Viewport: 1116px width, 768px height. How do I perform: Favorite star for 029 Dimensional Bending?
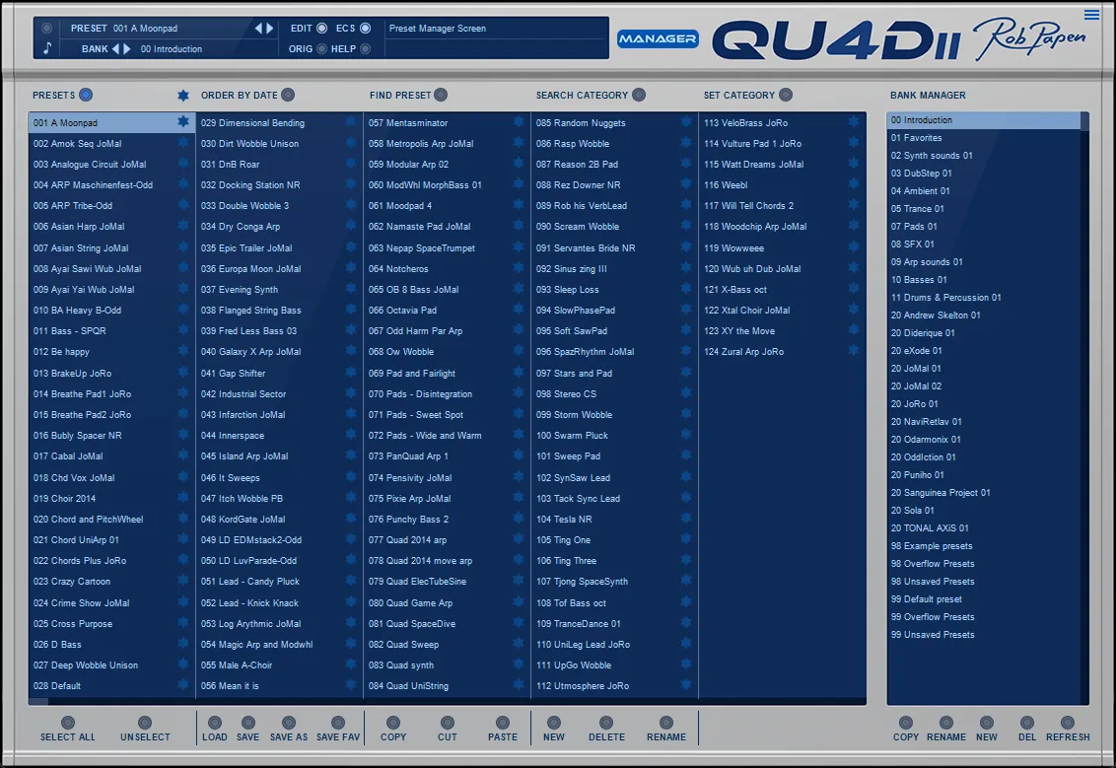(x=350, y=121)
